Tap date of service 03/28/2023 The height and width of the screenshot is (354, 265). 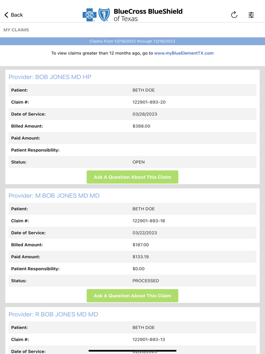(144, 114)
